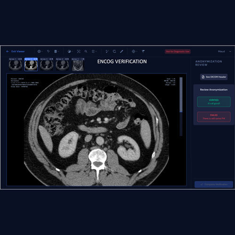Click the rotate reset icon
This screenshot has height=235, width=235.
(x=114, y=51)
